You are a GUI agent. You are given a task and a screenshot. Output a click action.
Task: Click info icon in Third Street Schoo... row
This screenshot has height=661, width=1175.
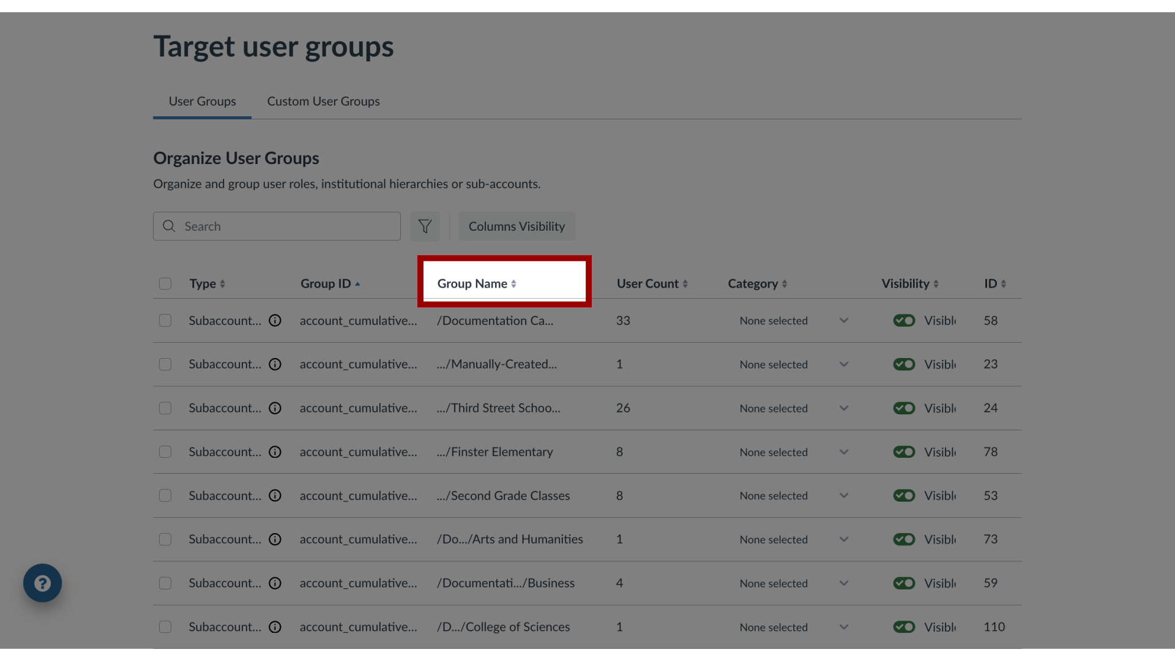[275, 408]
